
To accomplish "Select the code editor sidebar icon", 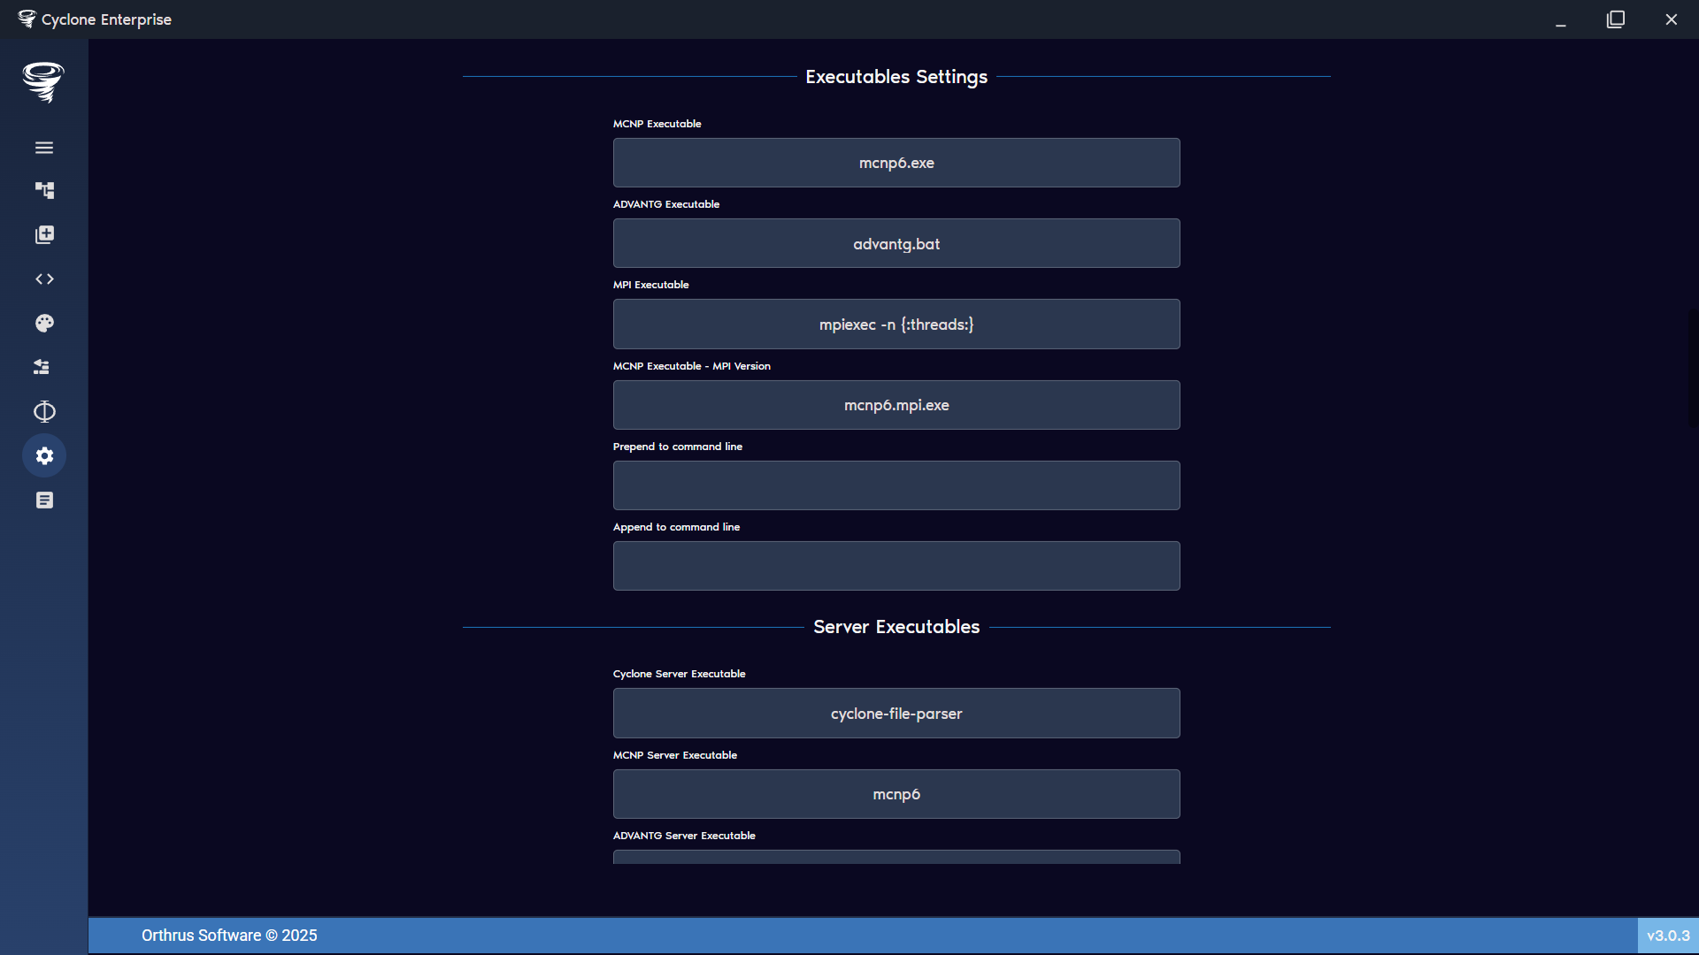I will tap(43, 279).
